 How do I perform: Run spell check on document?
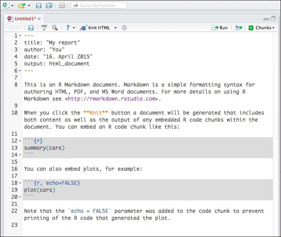coord(44,28)
